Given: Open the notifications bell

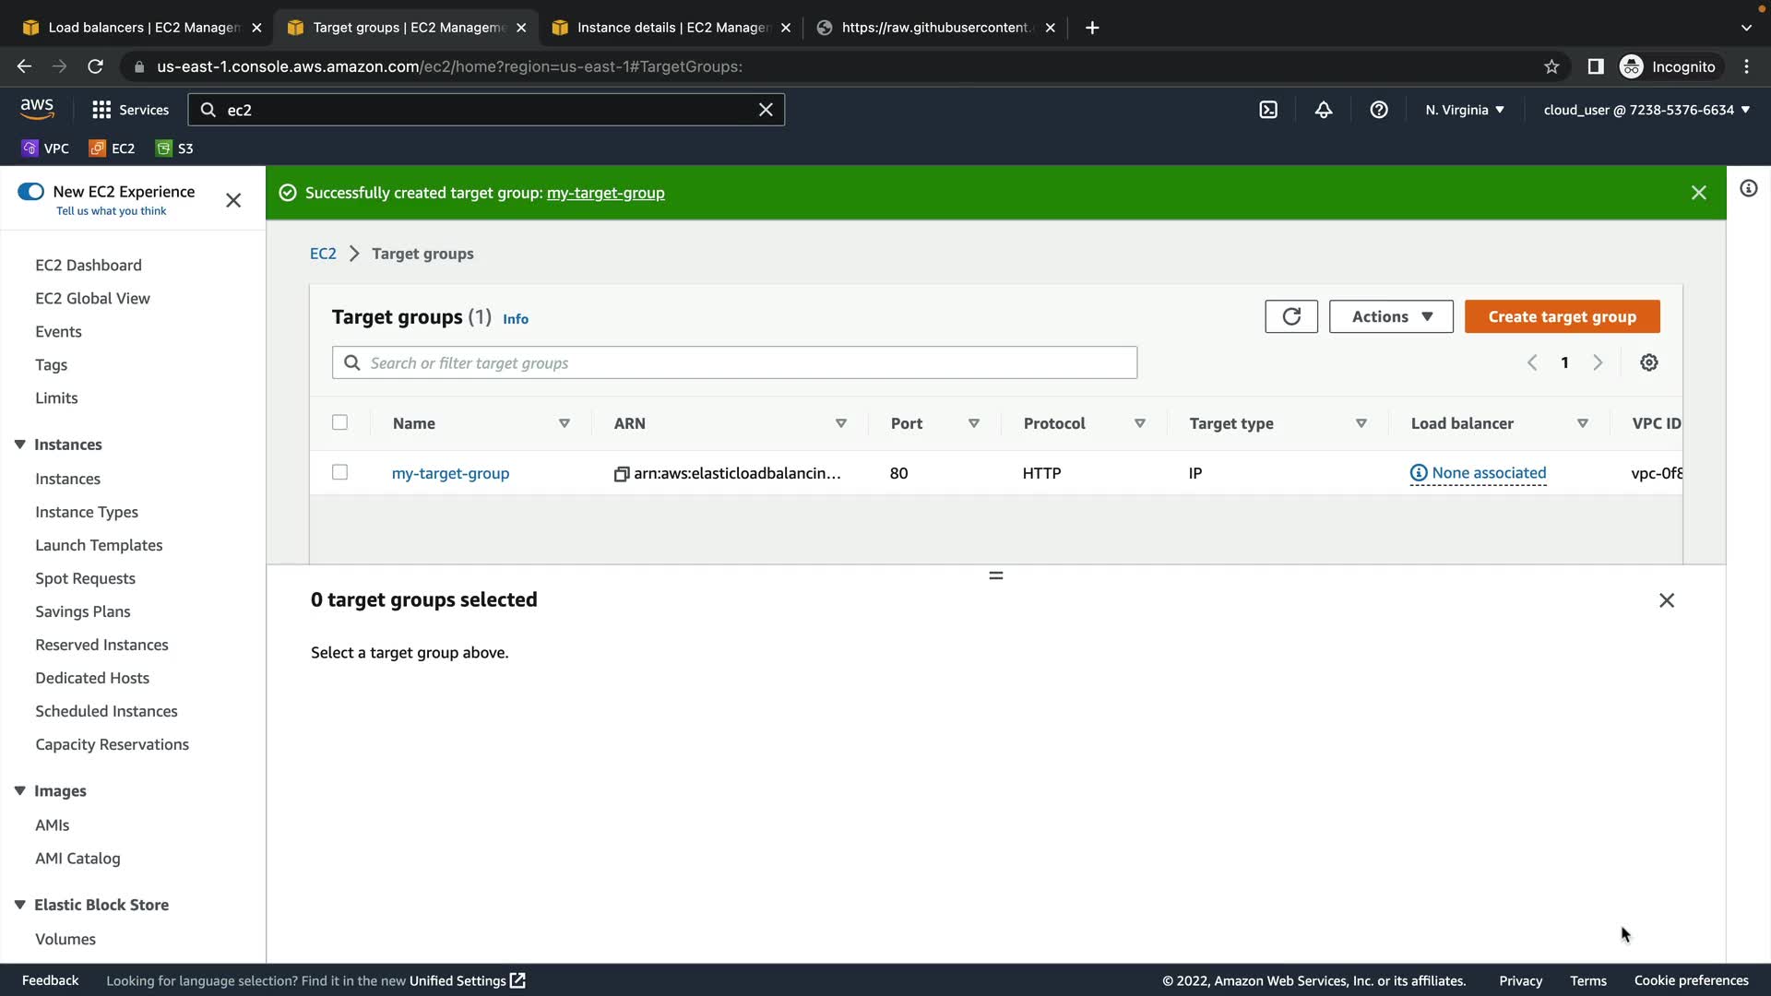Looking at the screenshot, I should pos(1324,110).
